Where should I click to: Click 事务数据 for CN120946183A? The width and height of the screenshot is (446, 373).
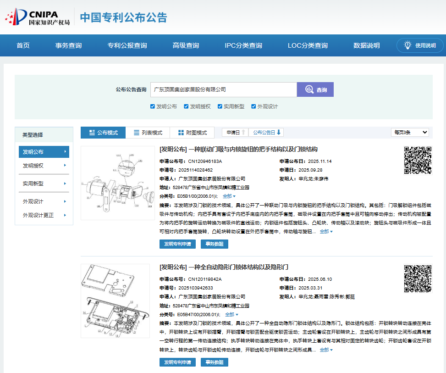point(215,244)
